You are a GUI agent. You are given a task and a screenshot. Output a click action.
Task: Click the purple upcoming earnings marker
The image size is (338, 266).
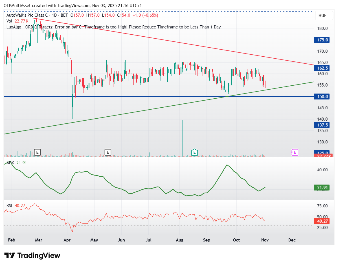click(295, 152)
